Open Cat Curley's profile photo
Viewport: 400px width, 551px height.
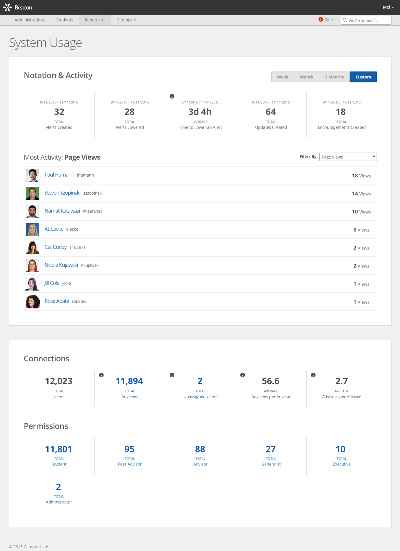click(x=33, y=247)
